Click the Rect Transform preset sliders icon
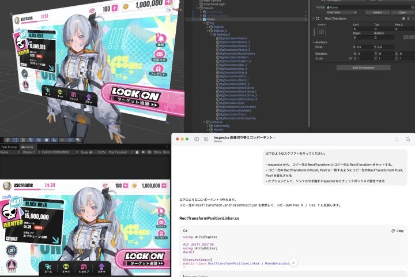The width and height of the screenshot is (415, 277). pyautogui.click(x=409, y=18)
